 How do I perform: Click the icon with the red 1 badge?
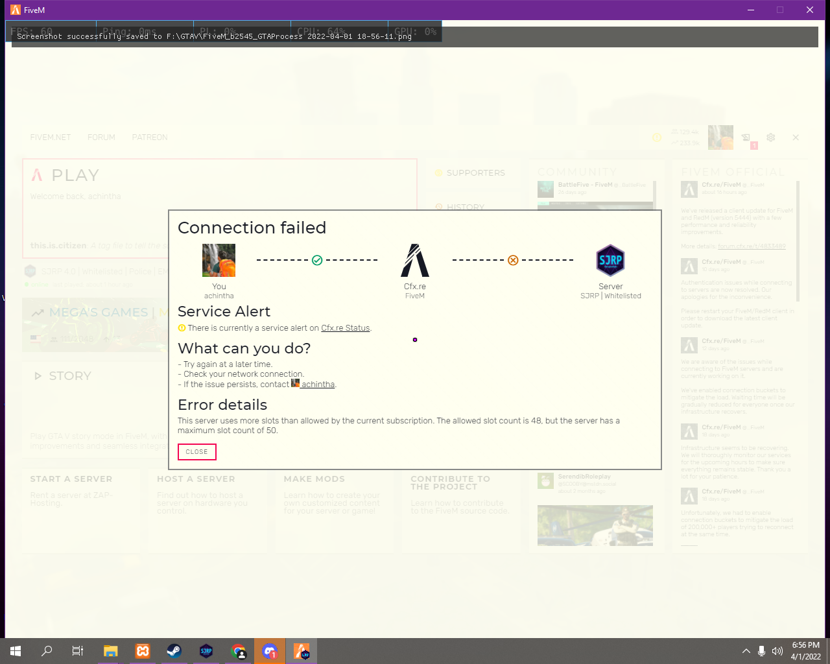[748, 140]
